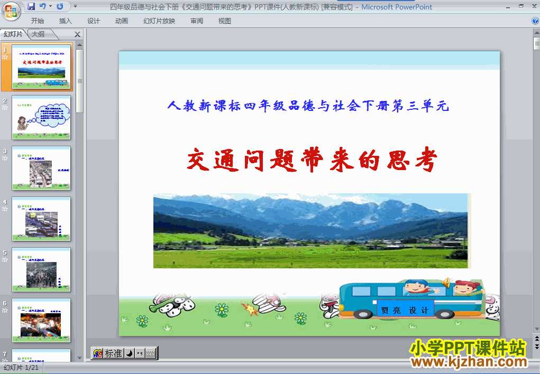Click the thumbnail pane scrollbar thumb
540x374 pixels.
pos(79,81)
